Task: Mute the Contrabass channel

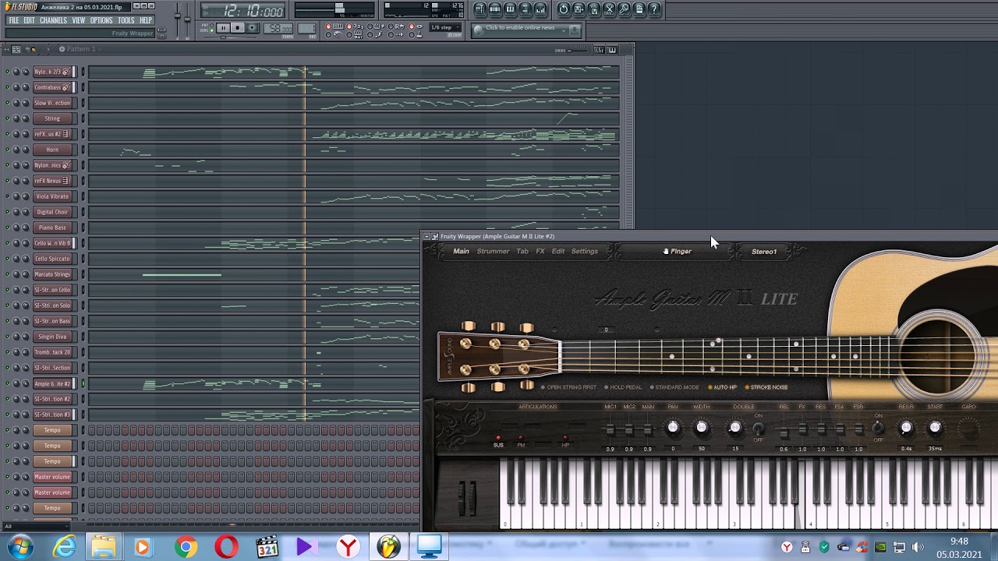Action: pyautogui.click(x=7, y=87)
